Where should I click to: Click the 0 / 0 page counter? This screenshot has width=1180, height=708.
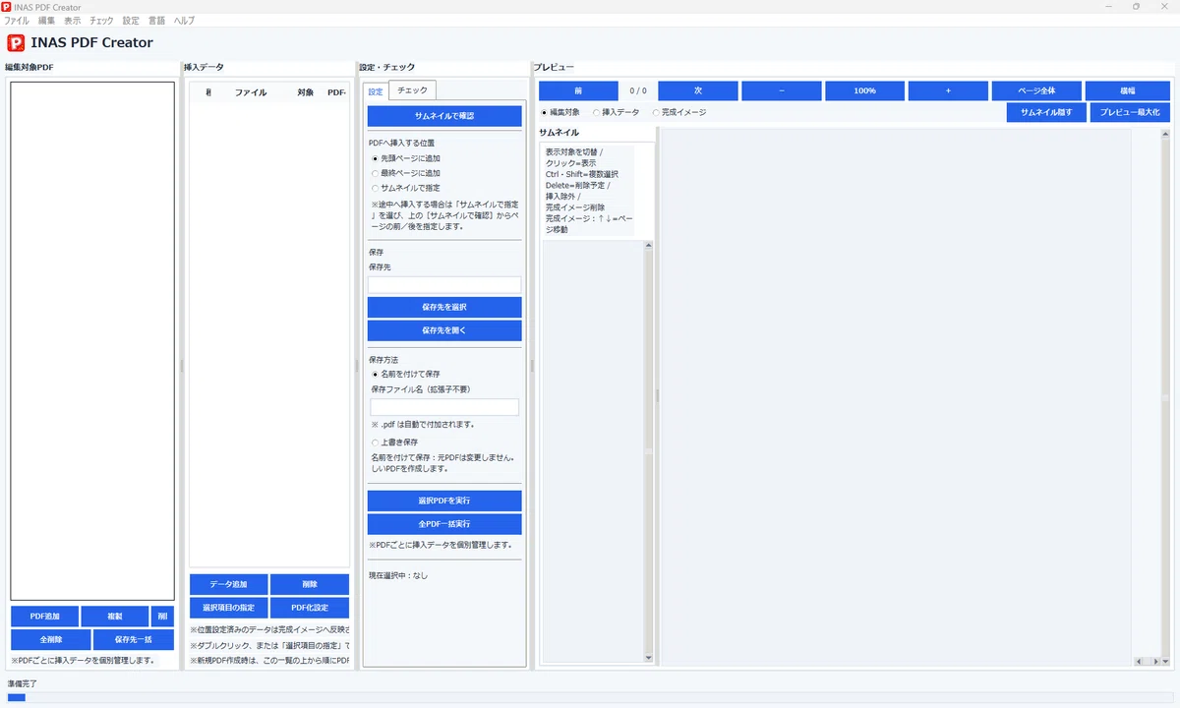pos(638,90)
